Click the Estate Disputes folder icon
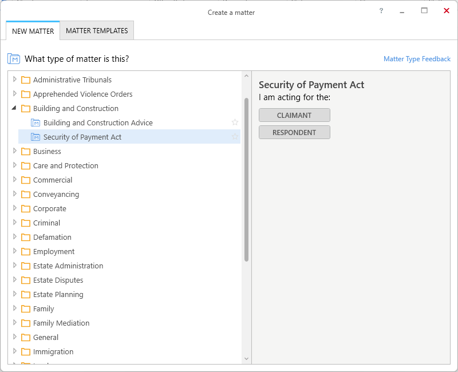Image resolution: width=458 pixels, height=372 pixels. click(x=26, y=280)
